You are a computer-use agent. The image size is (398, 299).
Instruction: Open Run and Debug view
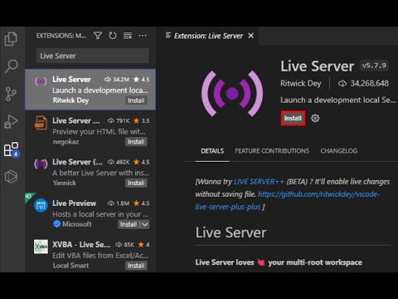[11, 122]
